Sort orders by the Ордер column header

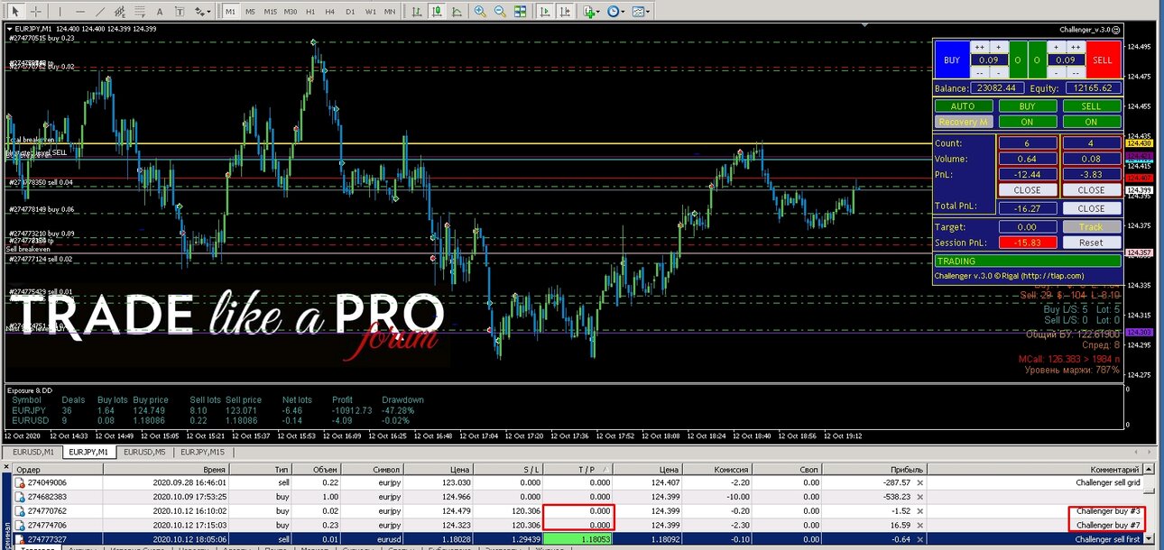pos(56,469)
